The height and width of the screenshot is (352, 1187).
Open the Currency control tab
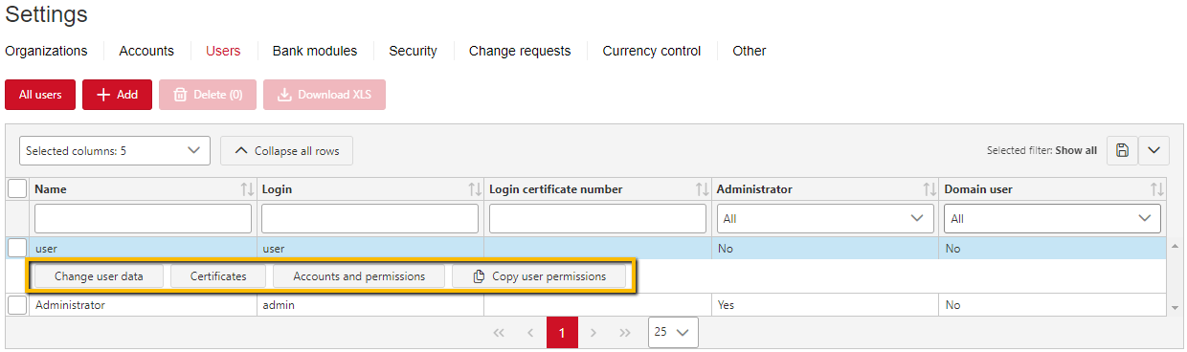point(652,51)
